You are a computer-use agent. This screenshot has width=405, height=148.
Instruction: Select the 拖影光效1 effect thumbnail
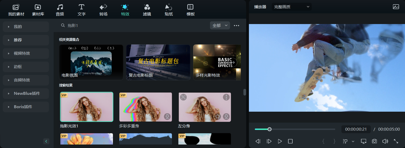click(x=87, y=107)
